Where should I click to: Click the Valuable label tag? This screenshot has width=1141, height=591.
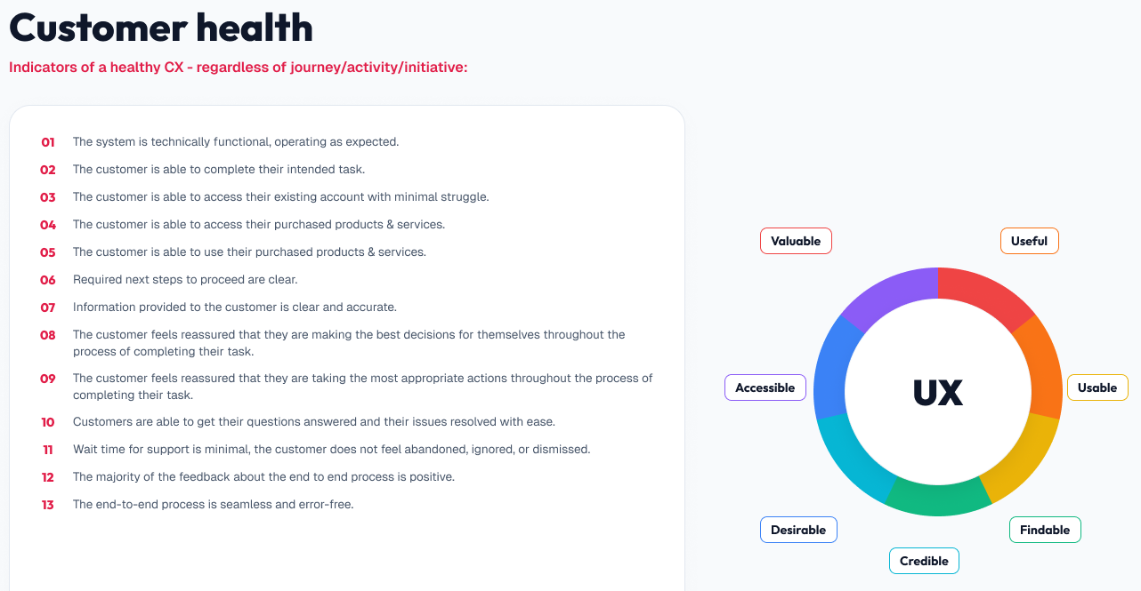796,241
